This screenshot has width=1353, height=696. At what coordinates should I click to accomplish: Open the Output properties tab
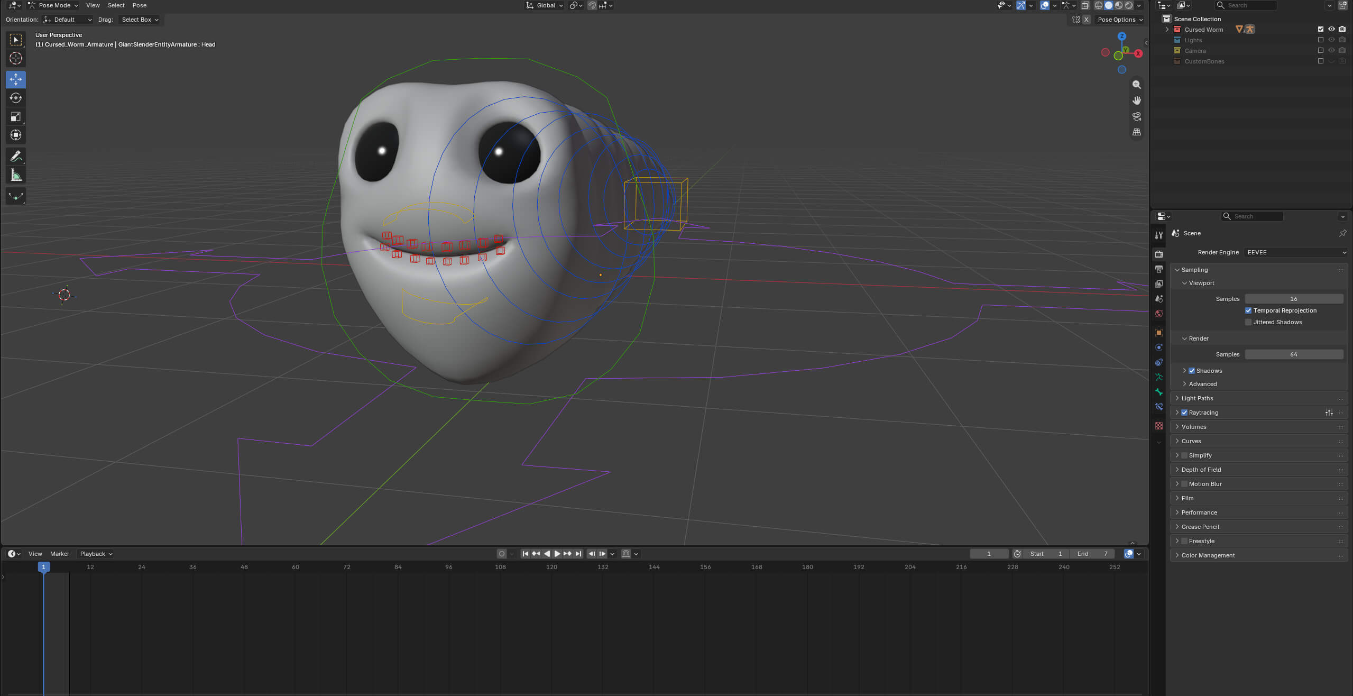pos(1159,269)
